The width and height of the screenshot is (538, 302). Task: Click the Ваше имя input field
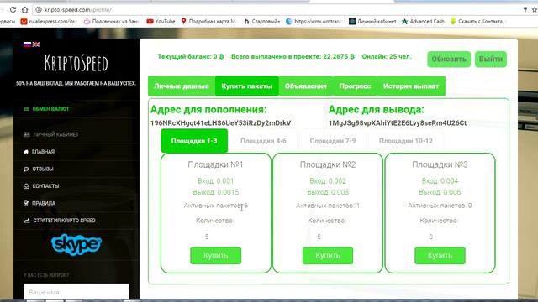pos(76,292)
